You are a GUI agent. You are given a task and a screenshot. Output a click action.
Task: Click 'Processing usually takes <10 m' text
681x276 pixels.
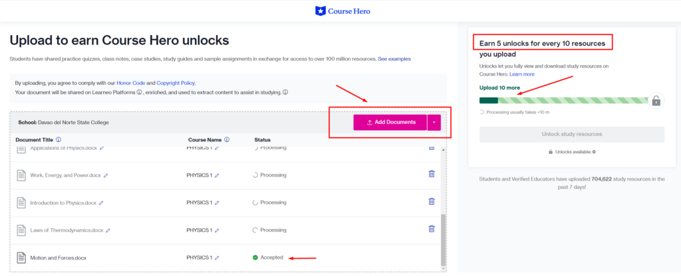coord(517,112)
